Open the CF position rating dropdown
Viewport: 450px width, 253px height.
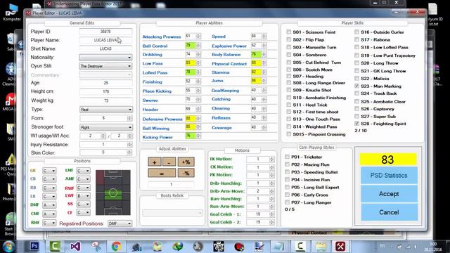pos(83,212)
